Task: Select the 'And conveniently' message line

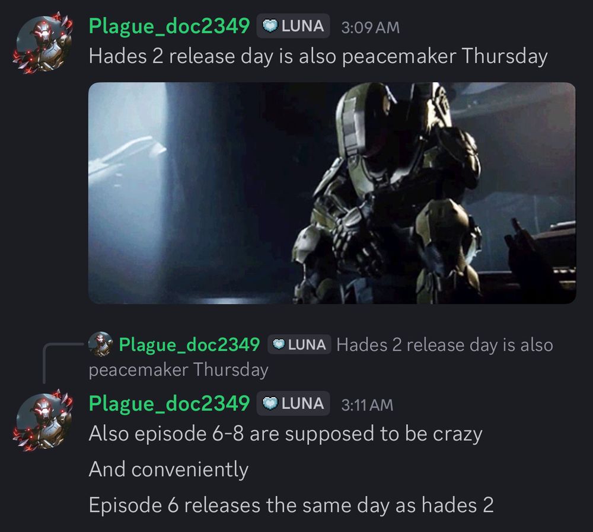Action: pyautogui.click(x=168, y=469)
